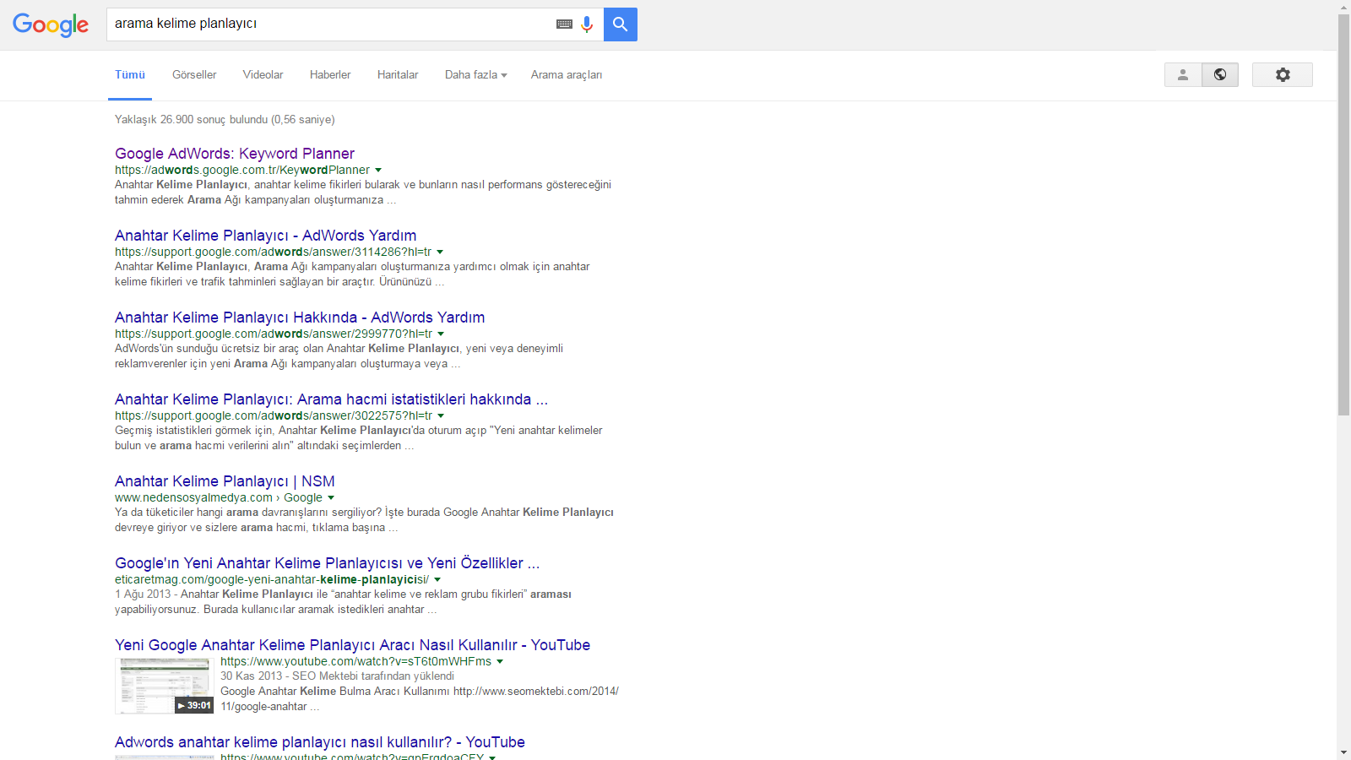The height and width of the screenshot is (760, 1351).
Task: Expand the arrow beside the nedensosyalmedya.com URL
Action: point(331,497)
